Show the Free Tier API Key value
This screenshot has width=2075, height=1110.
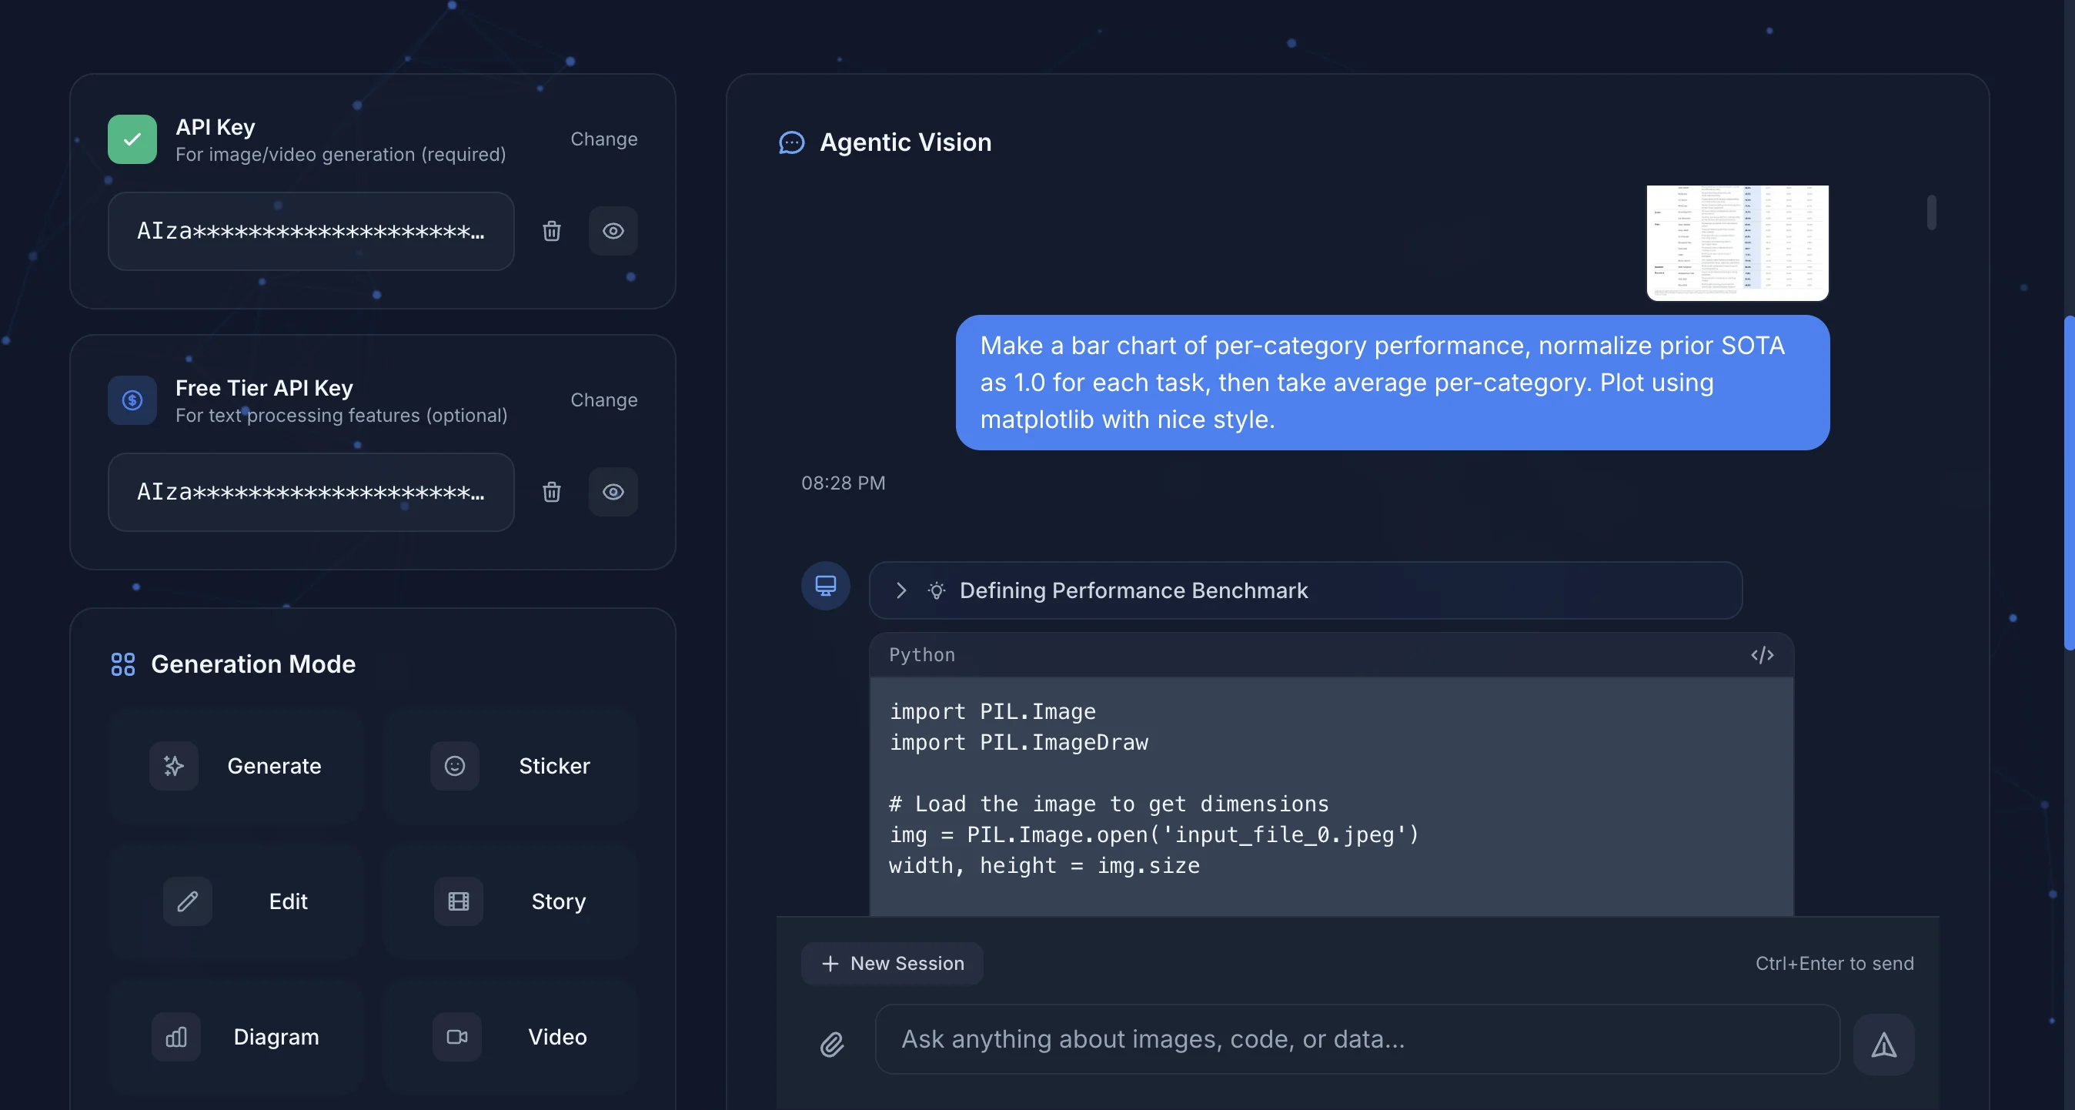pyautogui.click(x=613, y=491)
